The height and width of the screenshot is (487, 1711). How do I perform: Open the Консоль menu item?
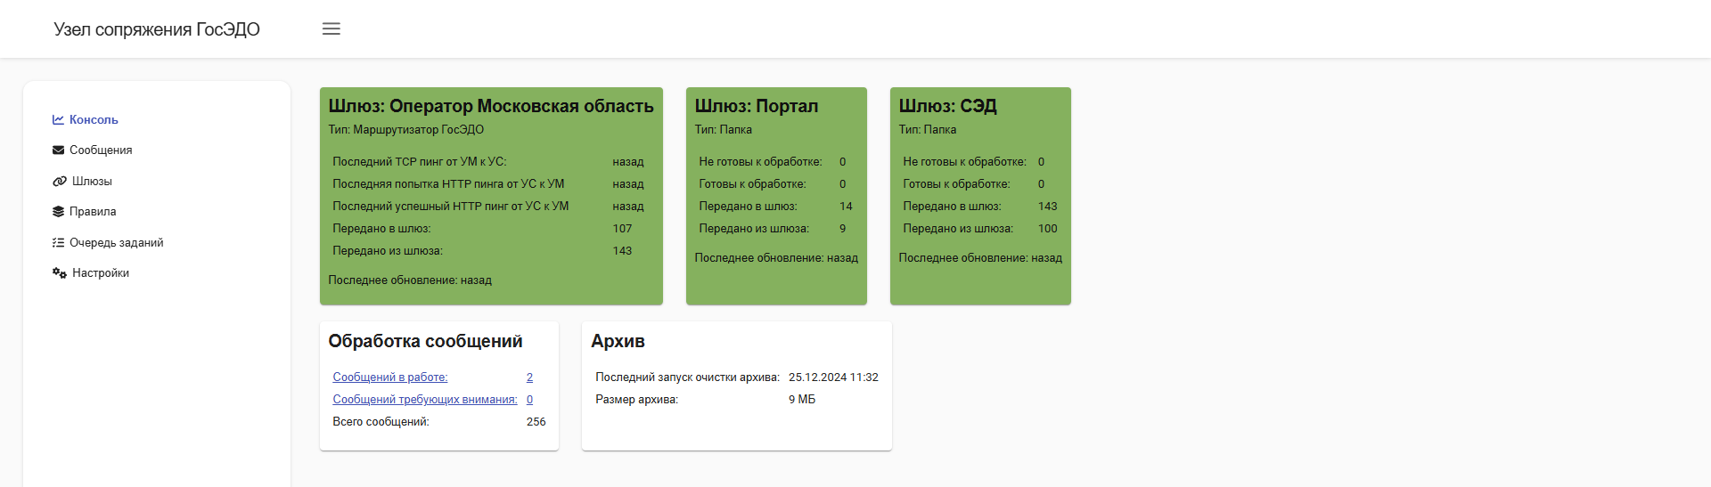tap(94, 119)
